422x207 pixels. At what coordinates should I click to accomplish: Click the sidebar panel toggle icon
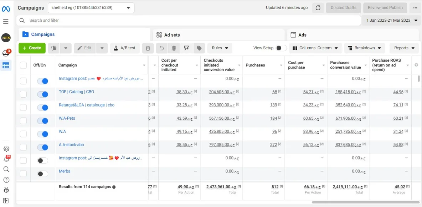(6, 200)
